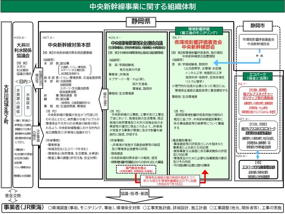This screenshot has width=285, height=214.
Task: Click the '・事業推進' bullet
Action: pyautogui.click(x=53, y=145)
